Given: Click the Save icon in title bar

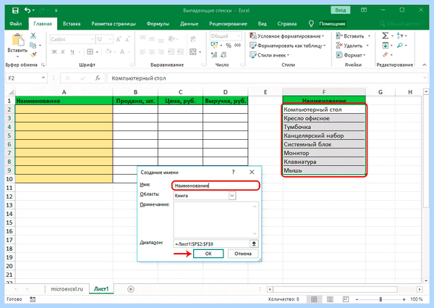Looking at the screenshot, I should (15, 11).
